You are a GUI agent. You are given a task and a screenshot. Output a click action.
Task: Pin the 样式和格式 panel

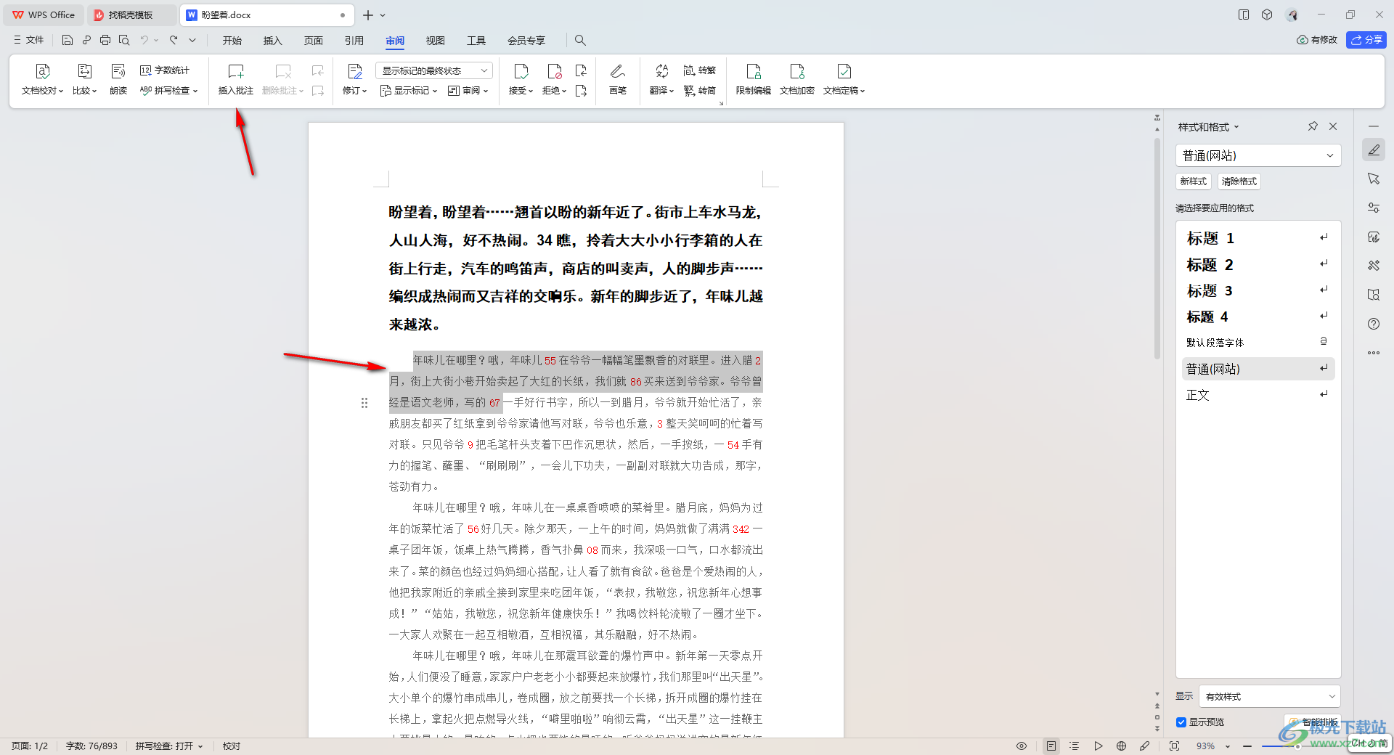click(1313, 126)
